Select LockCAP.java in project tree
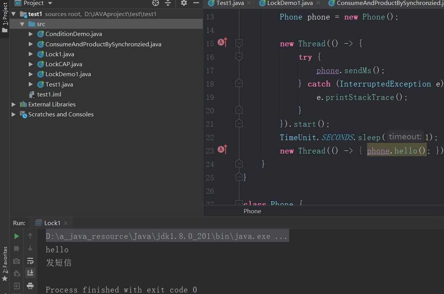 (x=64, y=64)
